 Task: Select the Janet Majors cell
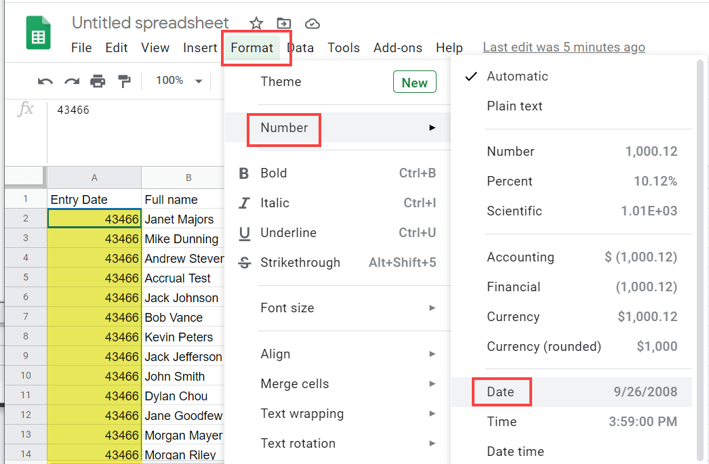pos(183,219)
